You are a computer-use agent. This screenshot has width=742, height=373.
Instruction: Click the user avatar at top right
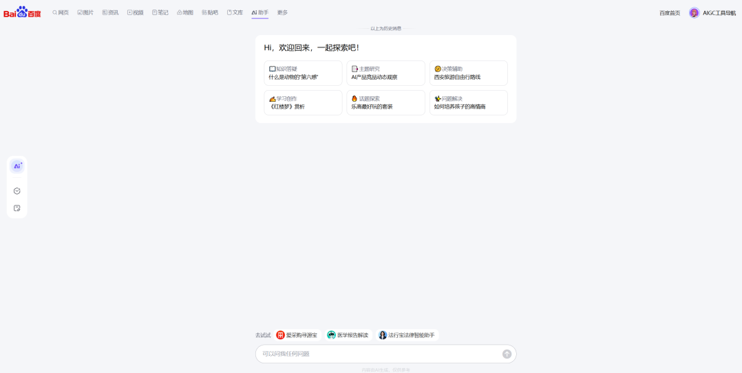pyautogui.click(x=694, y=13)
